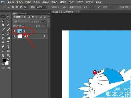Image resolution: width=131 pixels, height=98 pixels.
Task: Select the Brush tool
Action: click(x=8, y=29)
